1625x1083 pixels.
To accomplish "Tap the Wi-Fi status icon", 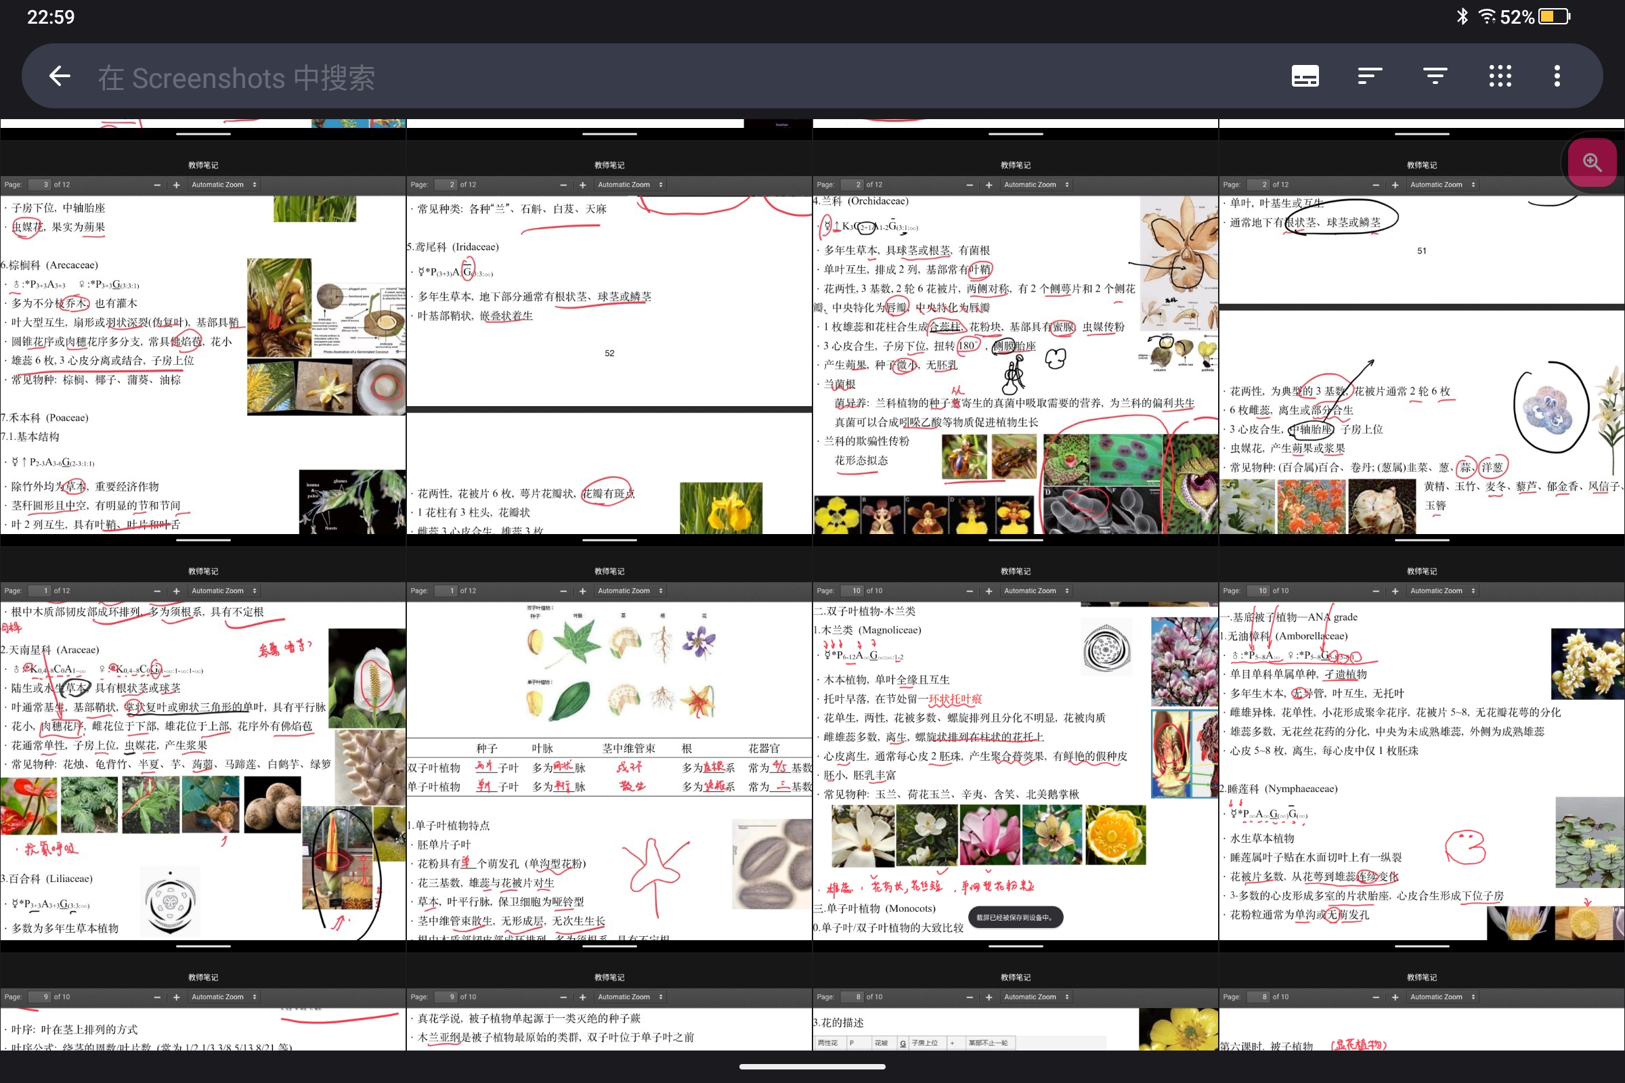I will coord(1487,16).
